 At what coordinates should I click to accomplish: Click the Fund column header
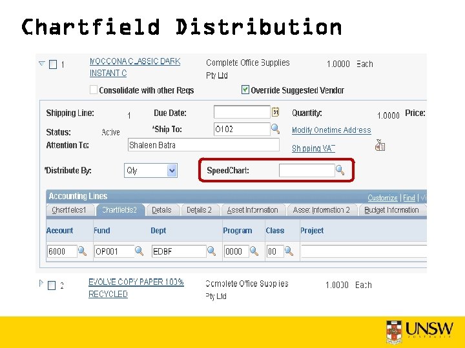(x=102, y=231)
